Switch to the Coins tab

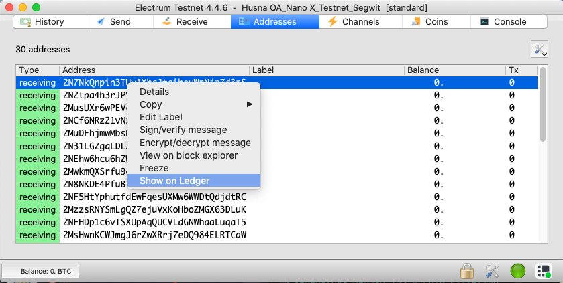pos(436,22)
